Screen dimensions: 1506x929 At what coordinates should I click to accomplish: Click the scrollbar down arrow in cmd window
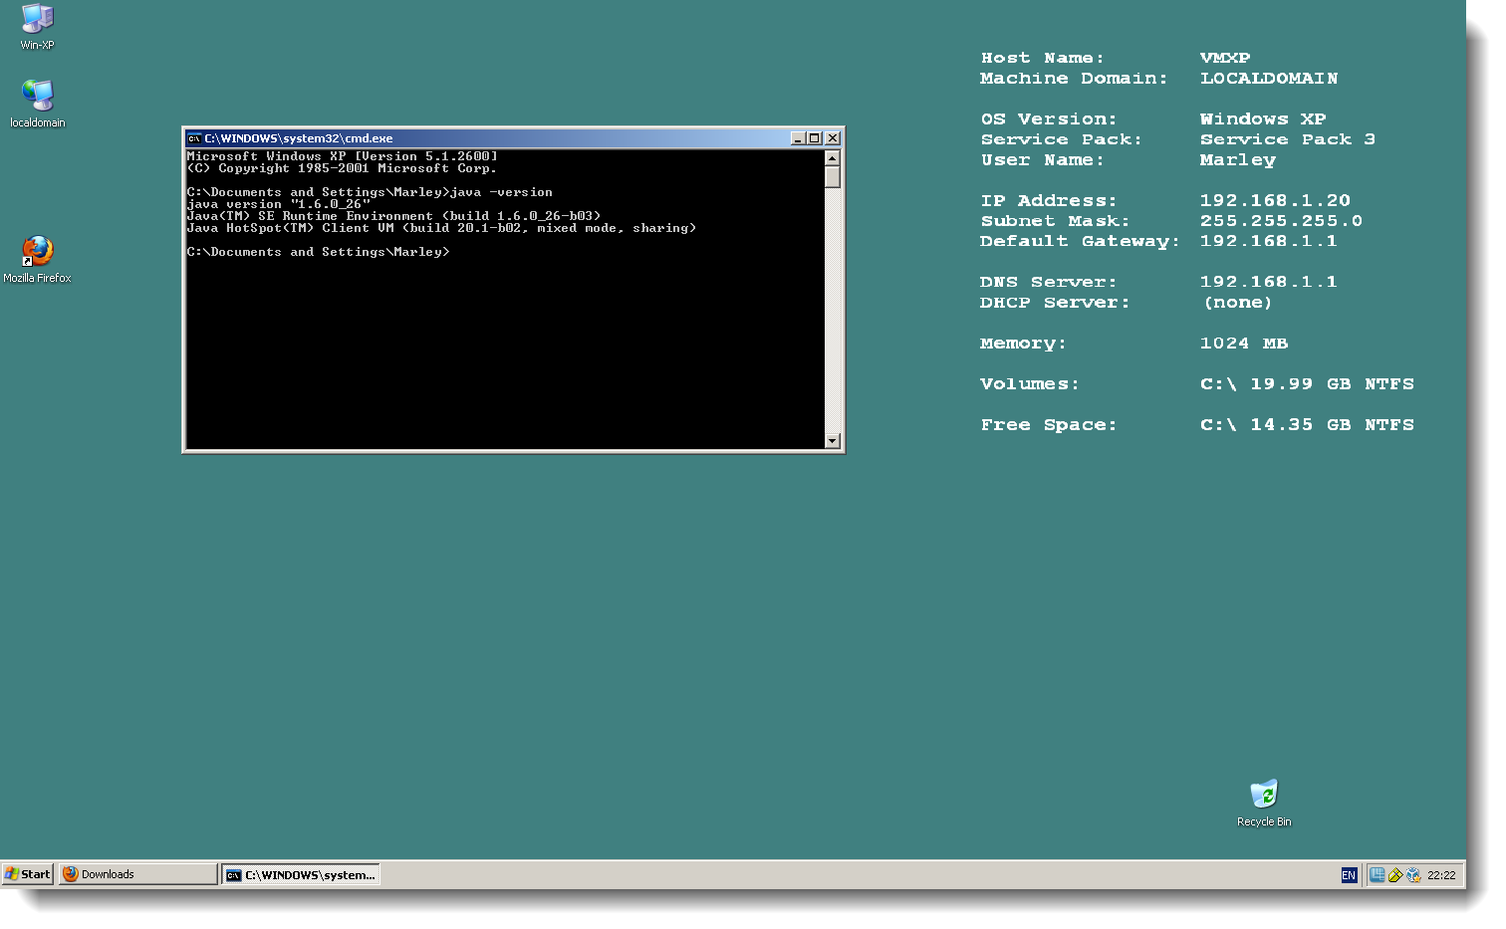(831, 441)
